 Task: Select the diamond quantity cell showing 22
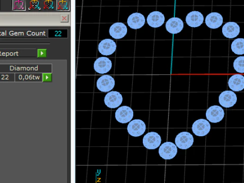point(7,77)
